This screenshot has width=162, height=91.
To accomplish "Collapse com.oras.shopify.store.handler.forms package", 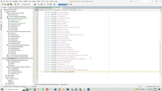I will tap(6, 18).
